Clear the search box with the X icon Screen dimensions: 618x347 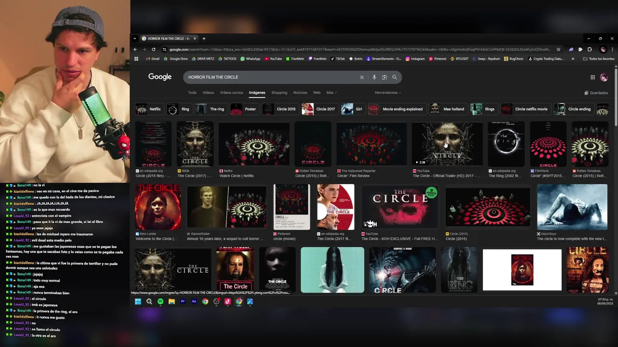[362, 77]
